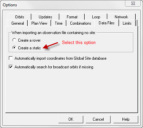Open the Updates tab
The height and width of the screenshot is (128, 143).
[x=45, y=17]
